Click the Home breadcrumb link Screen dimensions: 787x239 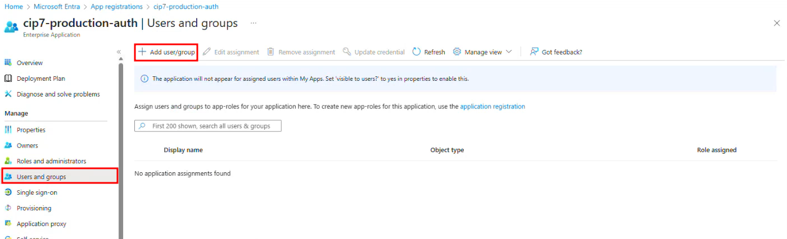coord(13,7)
